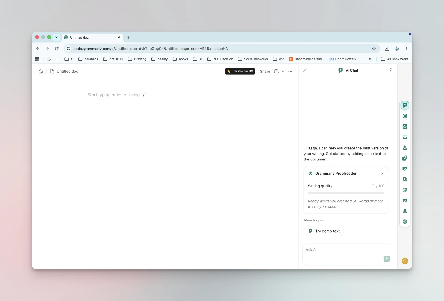The width and height of the screenshot is (444, 301).
Task: Open the sparkle magnifier search icon
Action: coord(405,179)
